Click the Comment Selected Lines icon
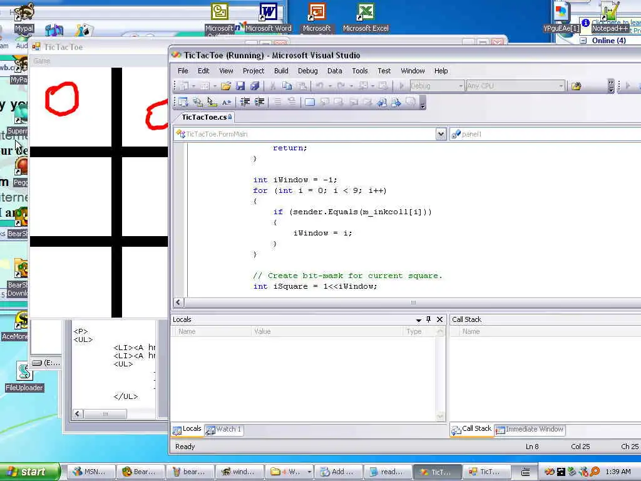Viewport: 641px width, 481px height. tap(277, 102)
